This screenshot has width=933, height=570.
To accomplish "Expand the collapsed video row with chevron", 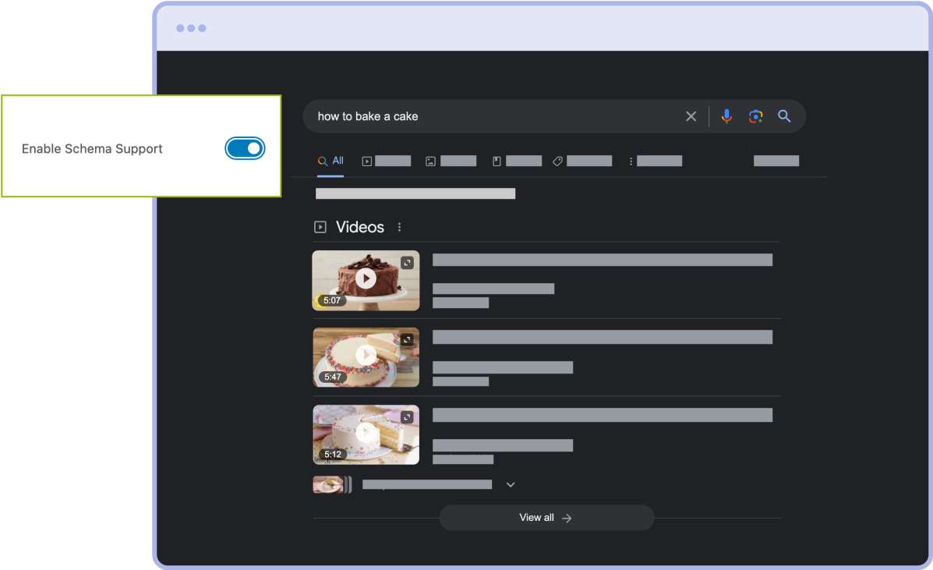I will (511, 485).
